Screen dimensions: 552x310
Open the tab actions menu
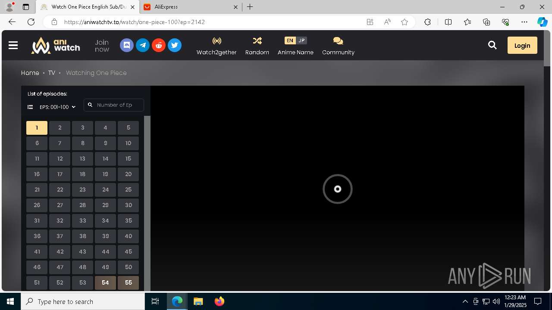26,7
